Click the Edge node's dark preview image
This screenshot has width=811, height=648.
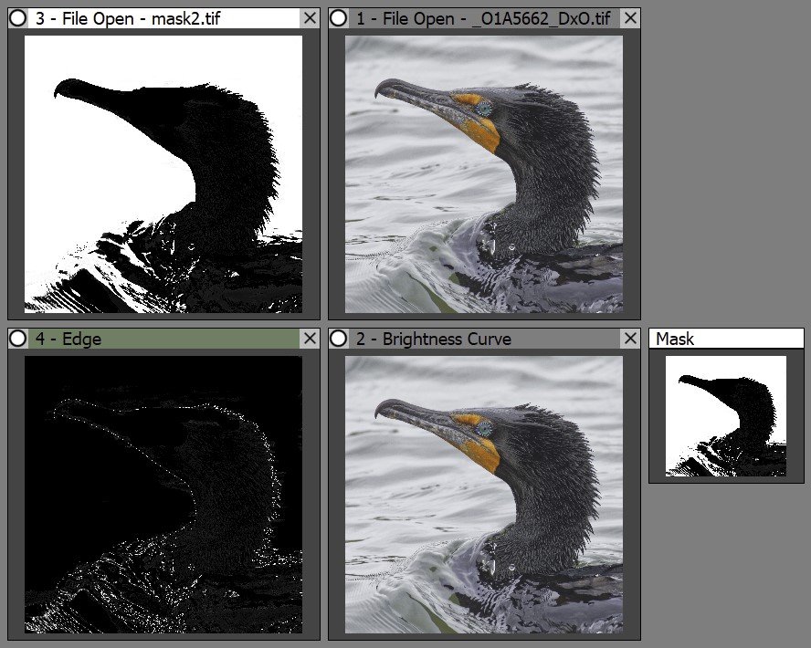pos(163,495)
